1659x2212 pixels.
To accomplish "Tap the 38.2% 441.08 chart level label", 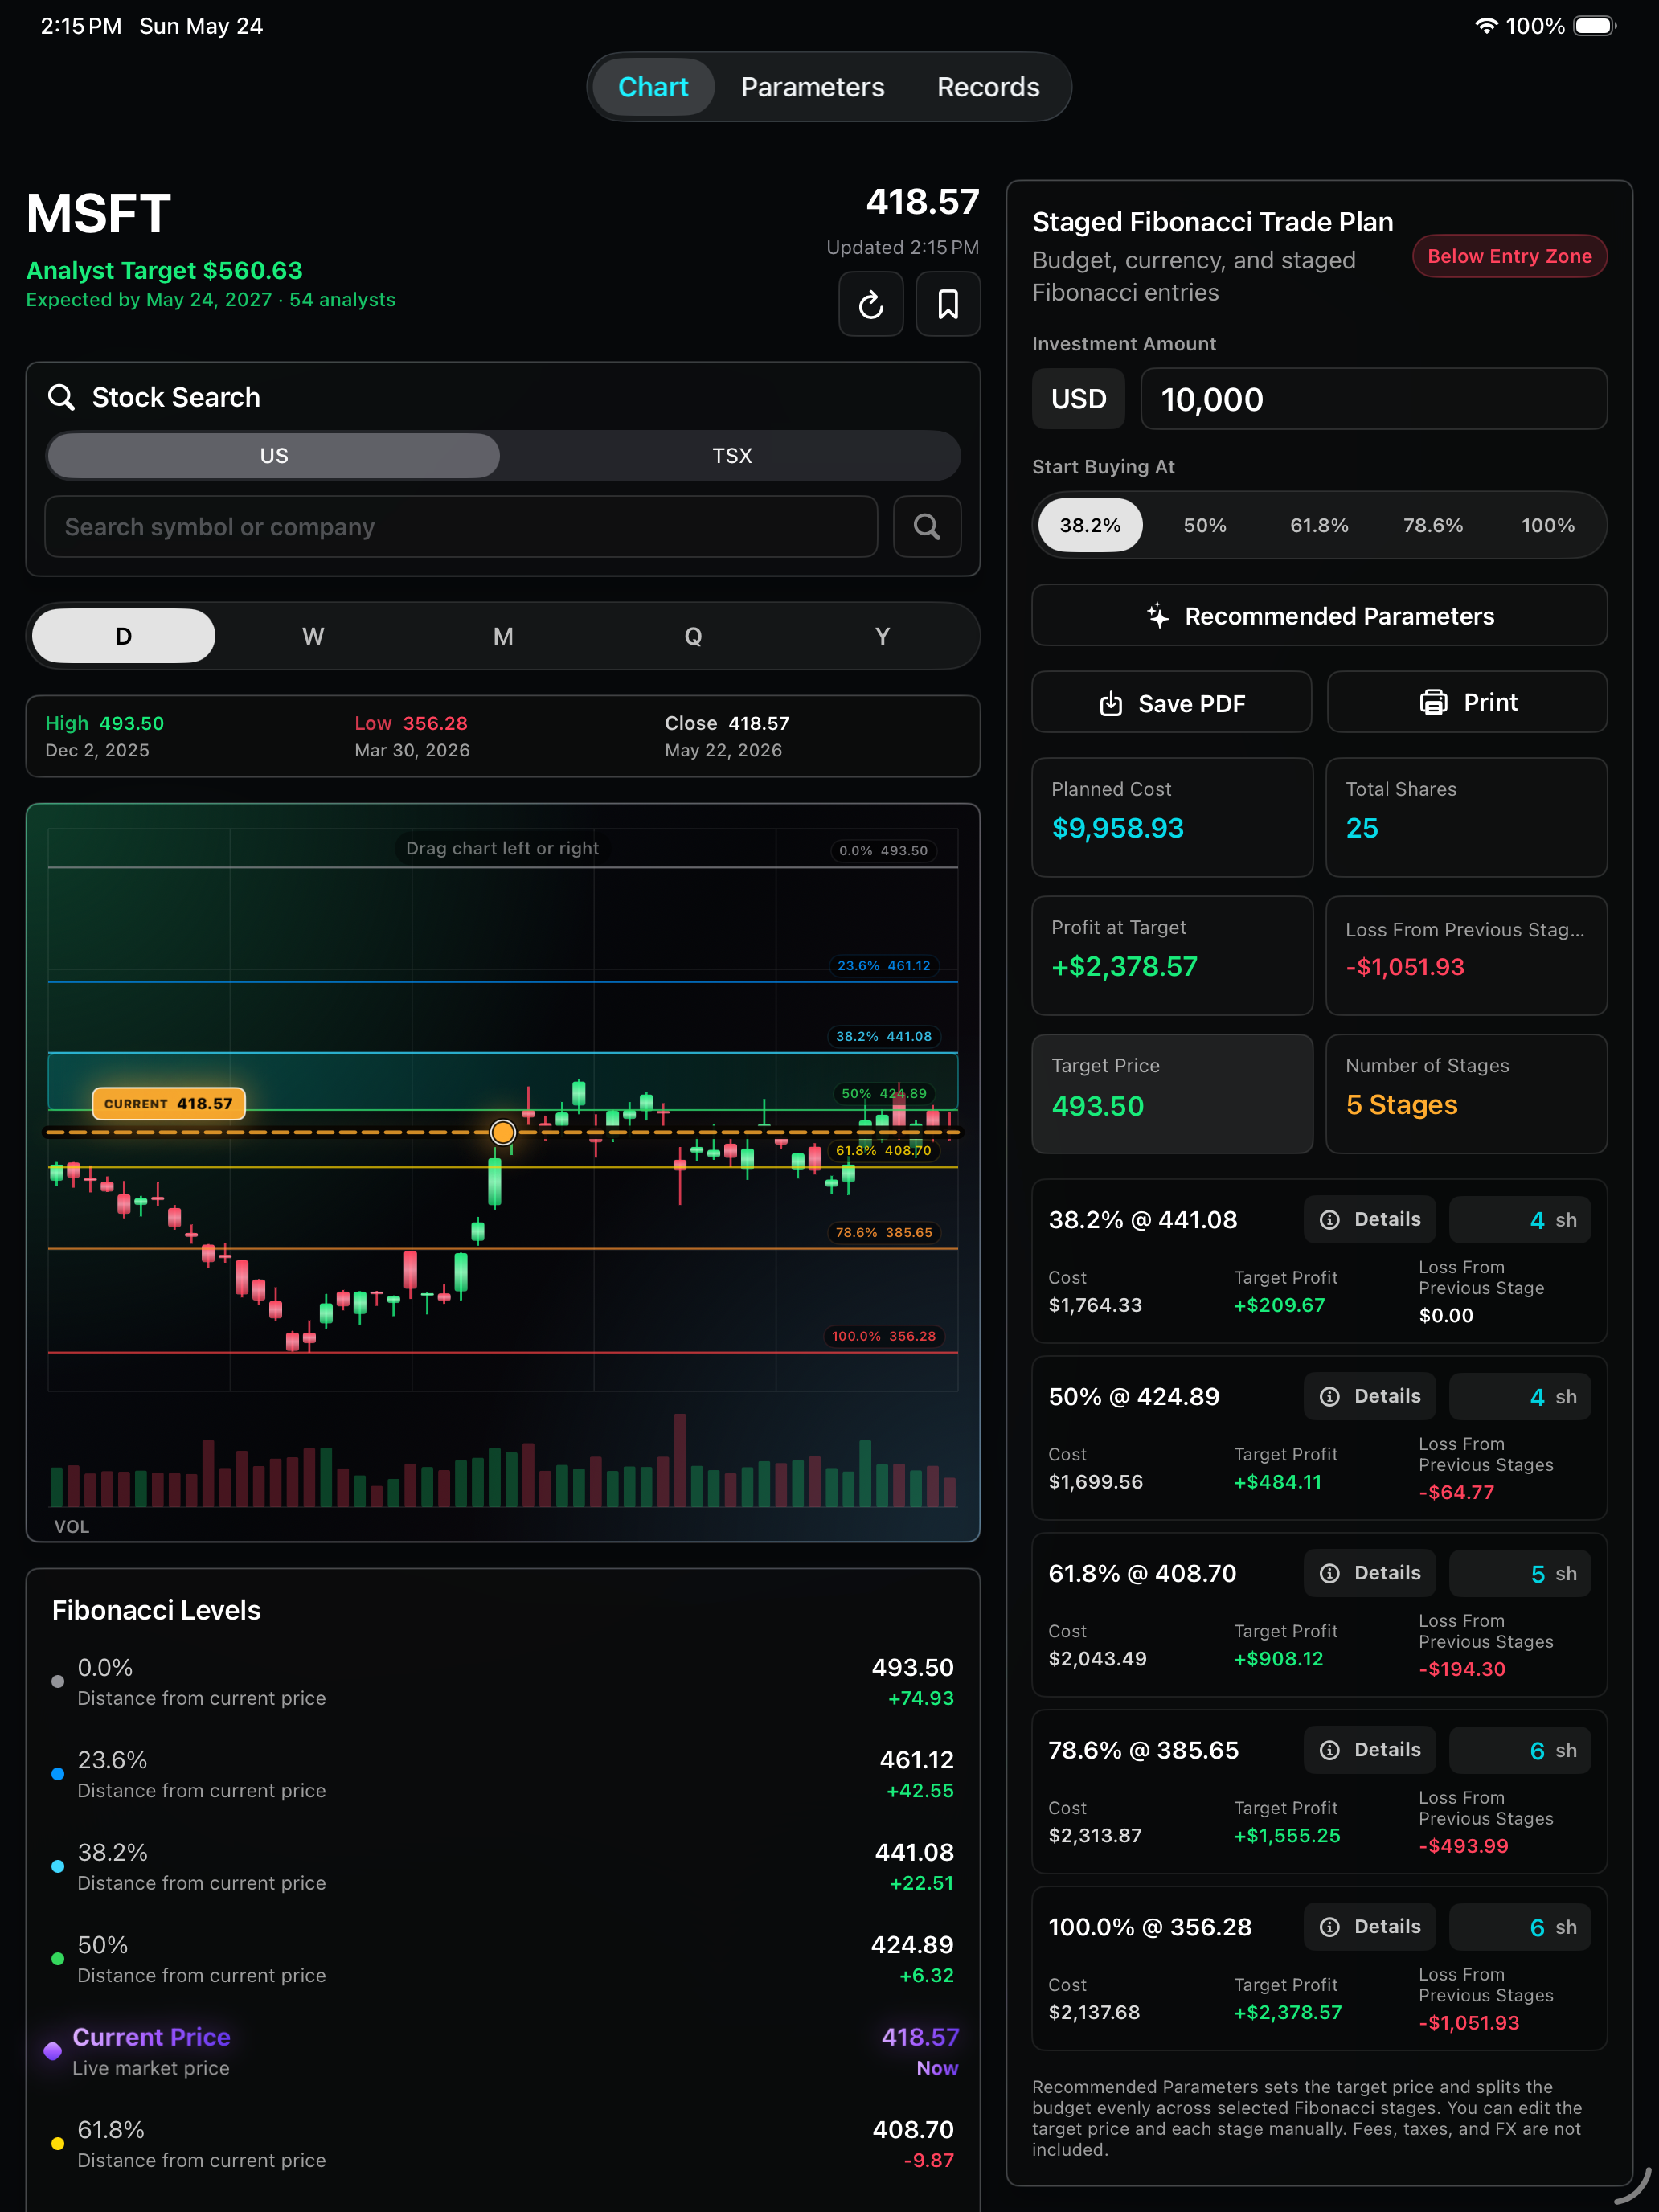I will 884,1037.
